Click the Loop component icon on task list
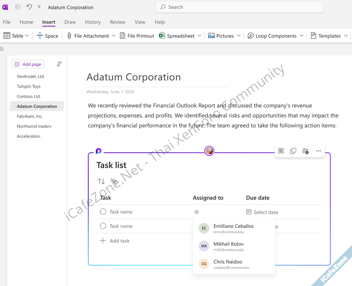The image size is (352, 286). coord(99,151)
